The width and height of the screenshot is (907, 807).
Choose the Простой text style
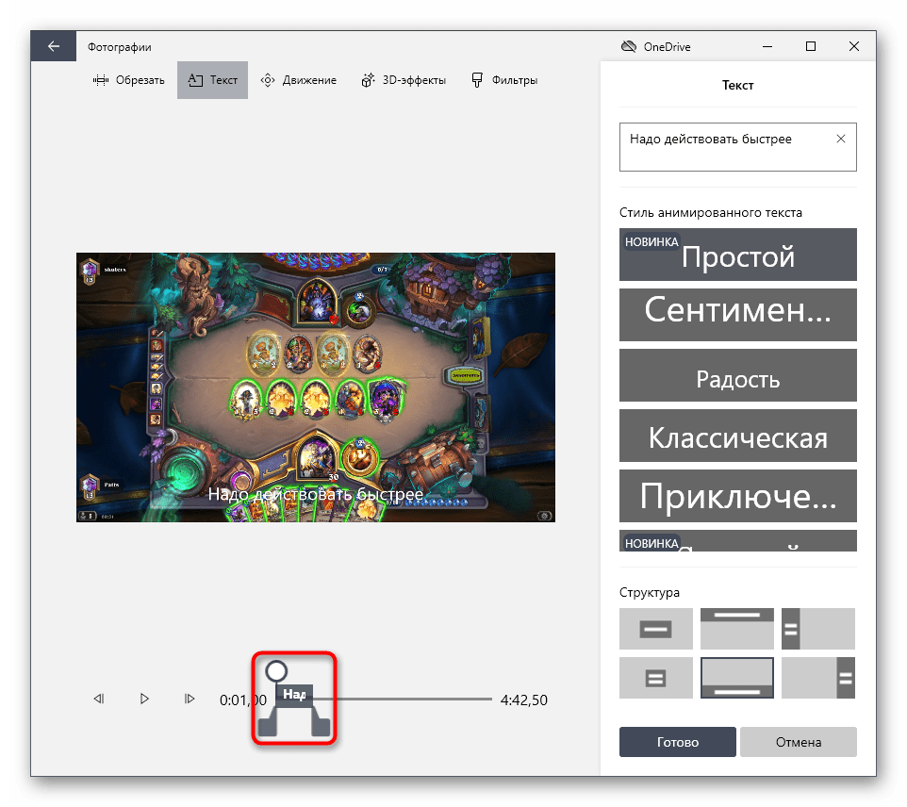(x=737, y=255)
